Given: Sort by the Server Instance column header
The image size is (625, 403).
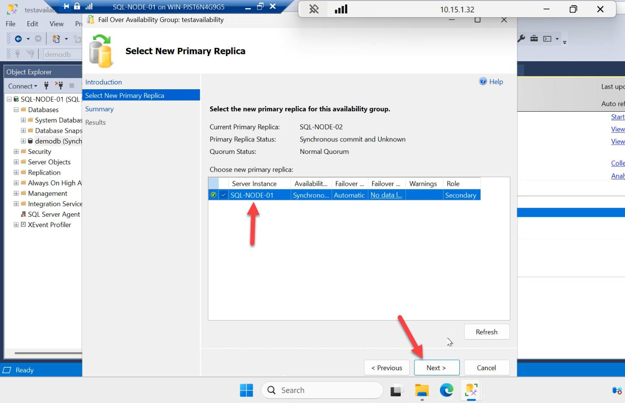Looking at the screenshot, I should pos(259,184).
